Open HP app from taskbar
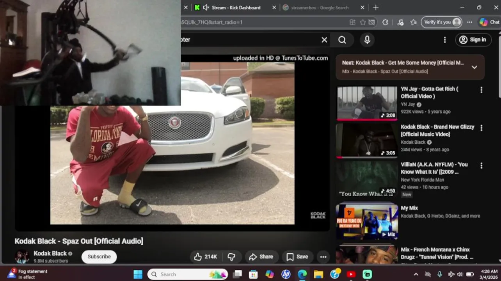 [286, 274]
